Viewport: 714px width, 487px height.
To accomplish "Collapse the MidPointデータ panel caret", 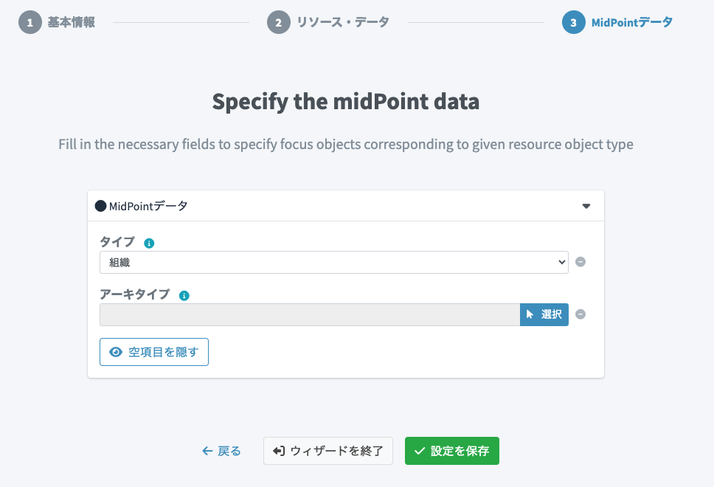I will pos(586,206).
